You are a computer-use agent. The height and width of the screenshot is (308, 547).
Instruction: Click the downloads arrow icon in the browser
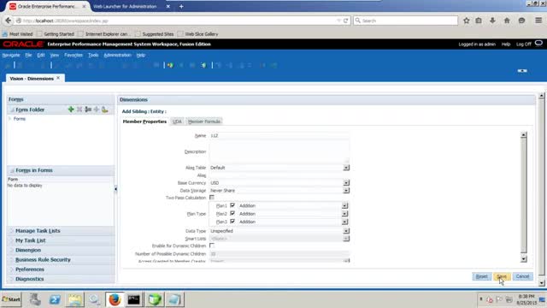click(x=492, y=21)
